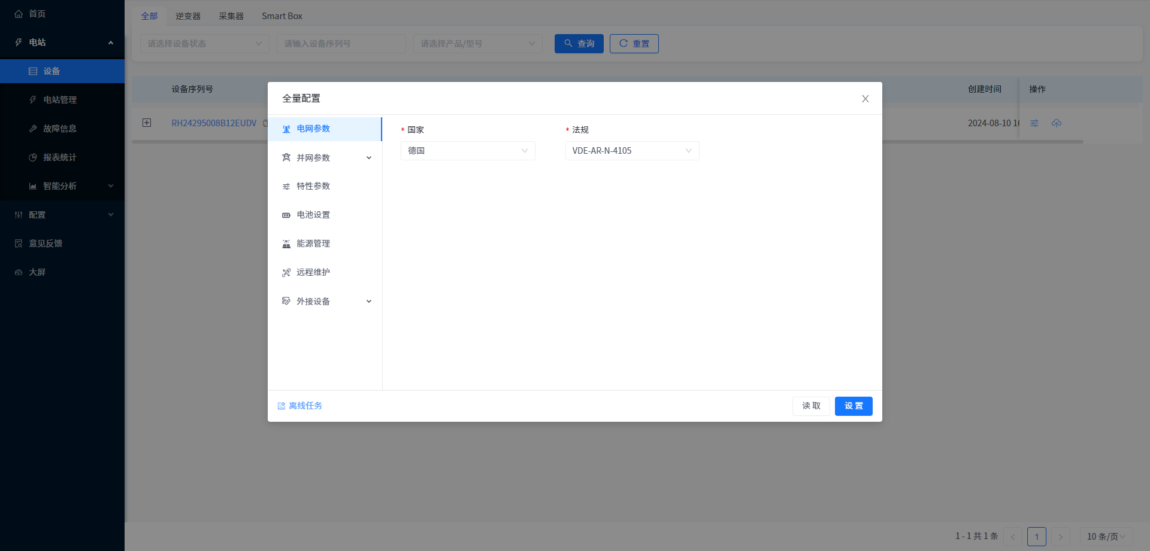1150x551 pixels.
Task: Switch to the Smart Box tab
Action: (282, 16)
